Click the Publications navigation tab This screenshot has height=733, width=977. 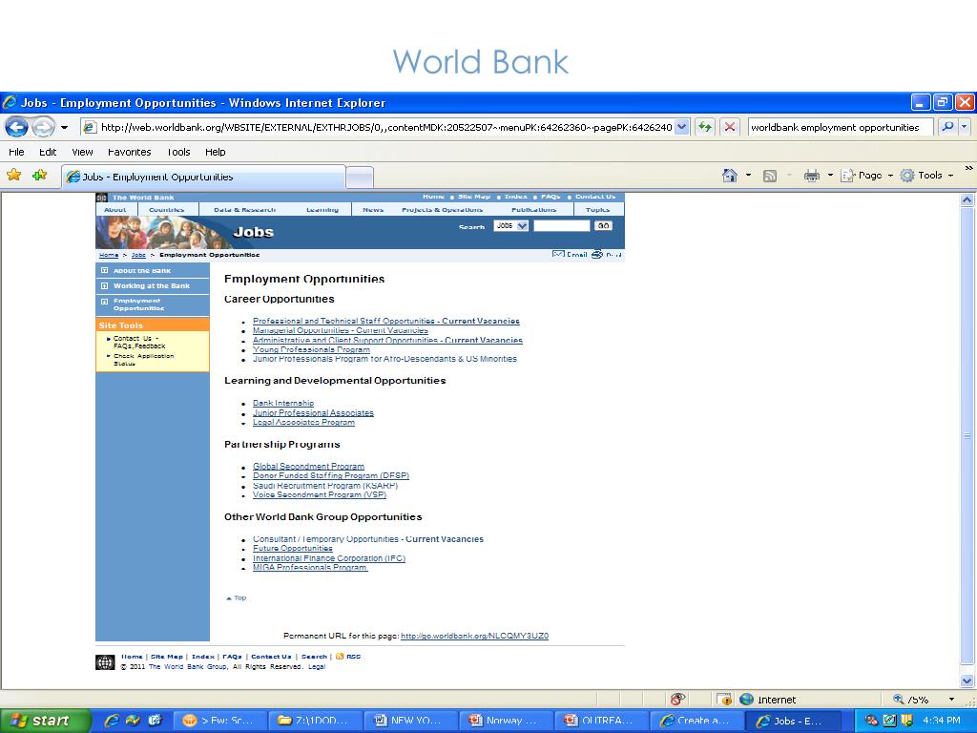pos(534,210)
